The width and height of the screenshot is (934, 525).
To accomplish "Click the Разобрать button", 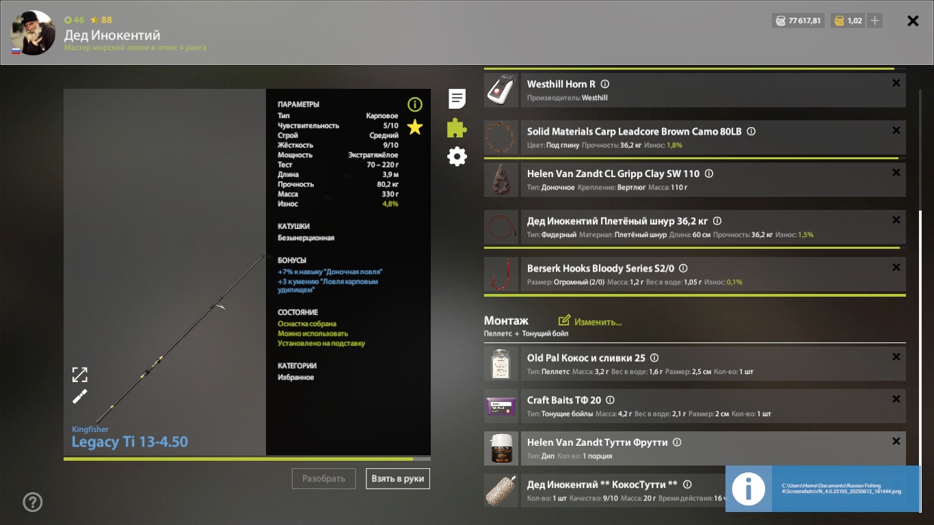I will pyautogui.click(x=323, y=479).
